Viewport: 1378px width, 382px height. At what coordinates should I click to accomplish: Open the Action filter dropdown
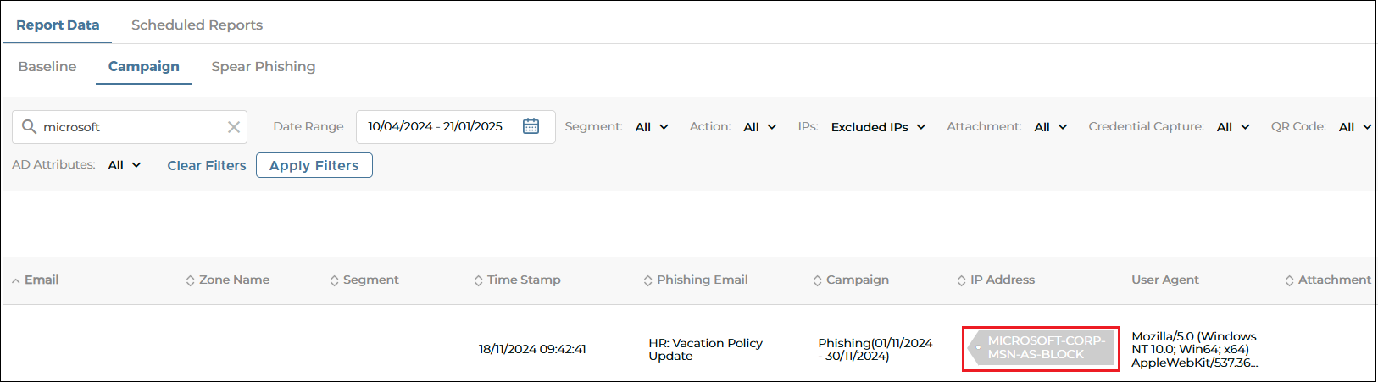pyautogui.click(x=760, y=127)
